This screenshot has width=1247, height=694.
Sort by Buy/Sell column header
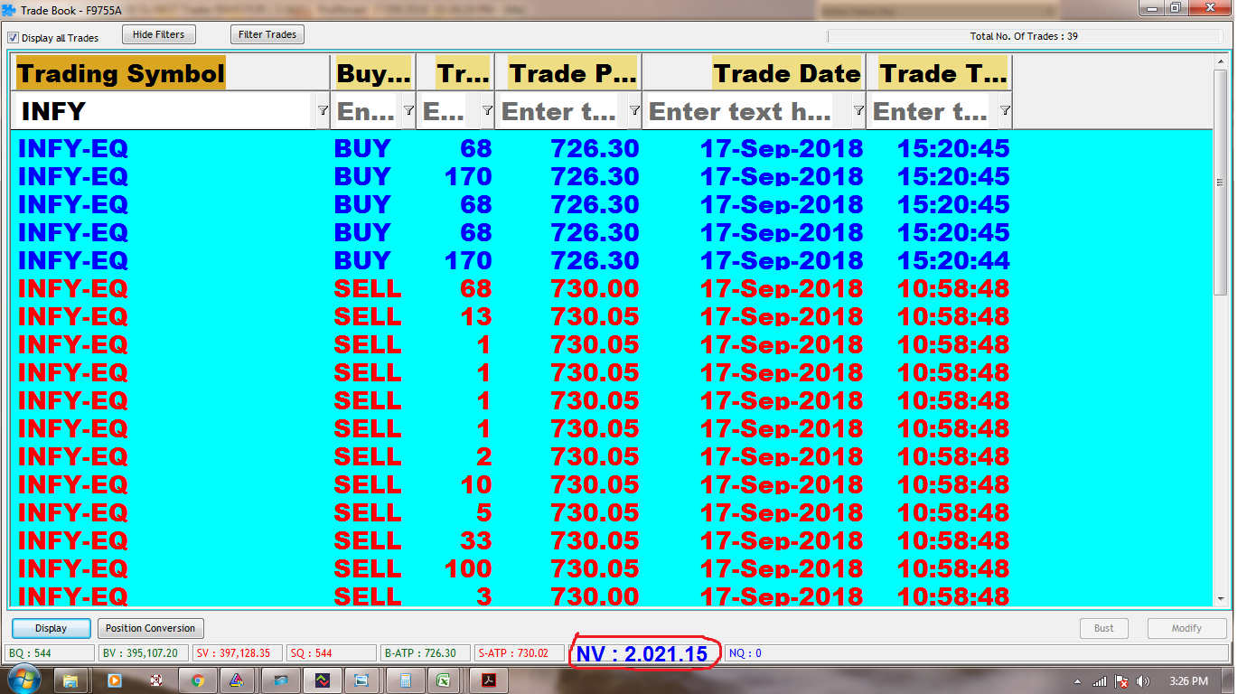373,73
